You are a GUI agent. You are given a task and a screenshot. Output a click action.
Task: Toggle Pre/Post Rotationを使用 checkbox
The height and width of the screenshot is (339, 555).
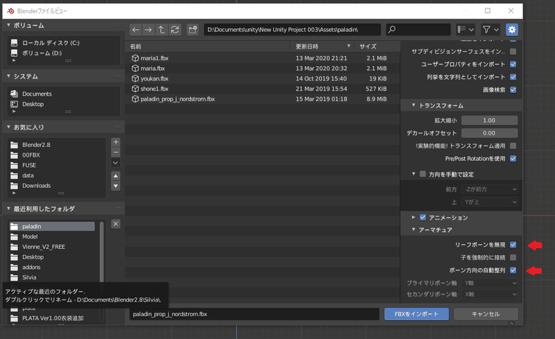point(513,159)
